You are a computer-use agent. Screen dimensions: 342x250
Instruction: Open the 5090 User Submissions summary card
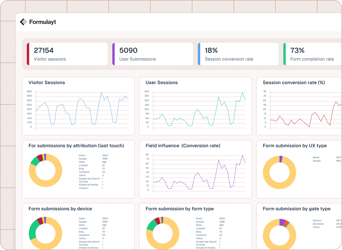[x=153, y=54]
